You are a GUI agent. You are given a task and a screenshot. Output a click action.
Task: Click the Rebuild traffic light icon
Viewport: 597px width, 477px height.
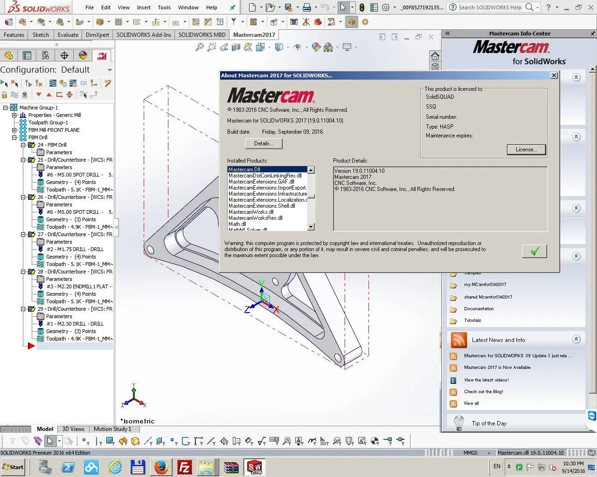click(361, 7)
